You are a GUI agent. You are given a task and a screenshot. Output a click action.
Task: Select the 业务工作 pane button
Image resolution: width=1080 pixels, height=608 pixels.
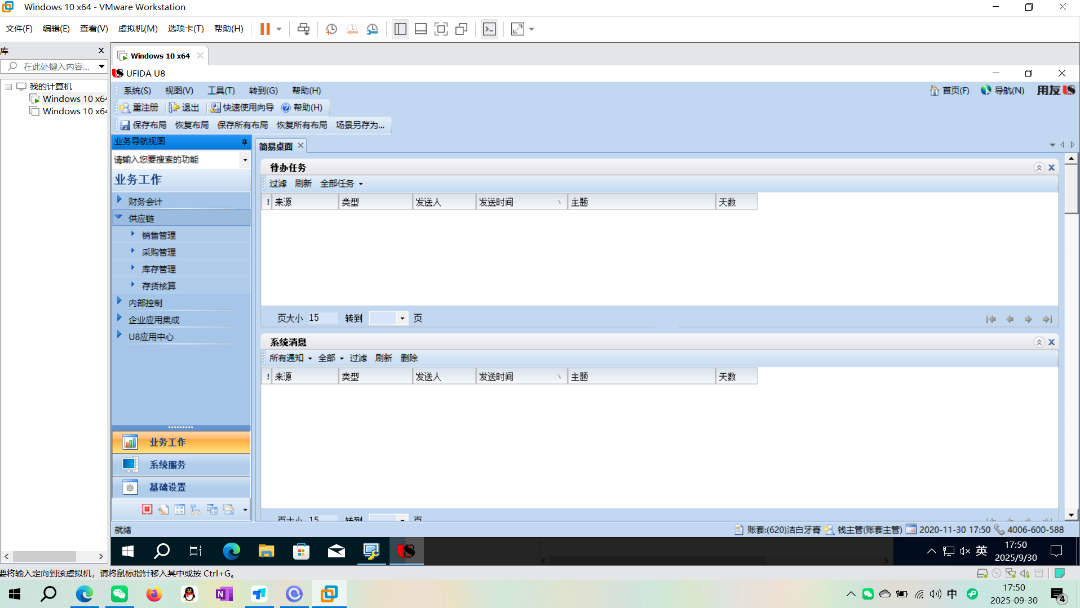pyautogui.click(x=181, y=442)
